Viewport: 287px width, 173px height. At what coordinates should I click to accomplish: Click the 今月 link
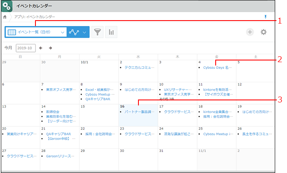[8, 48]
